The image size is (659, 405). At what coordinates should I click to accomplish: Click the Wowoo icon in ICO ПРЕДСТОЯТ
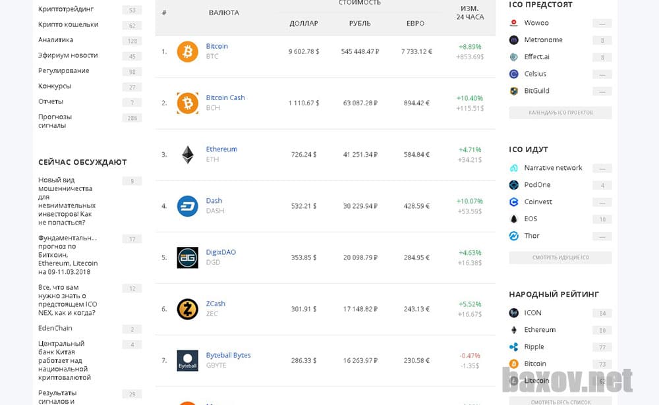pyautogui.click(x=515, y=22)
